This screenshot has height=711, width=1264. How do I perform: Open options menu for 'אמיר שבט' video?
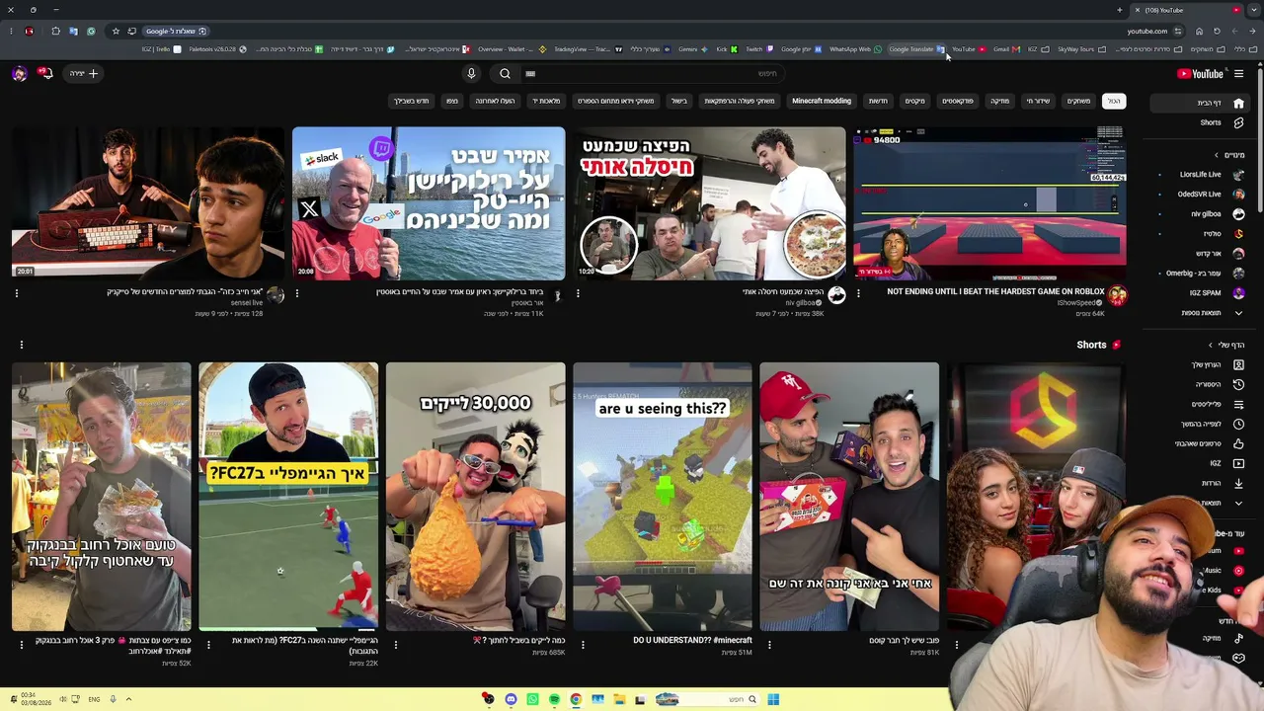297,293
